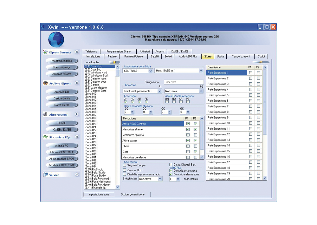The image size is (317, 225).
Task: Click the Altre Funzioni speaker icon
Action: 45,114
